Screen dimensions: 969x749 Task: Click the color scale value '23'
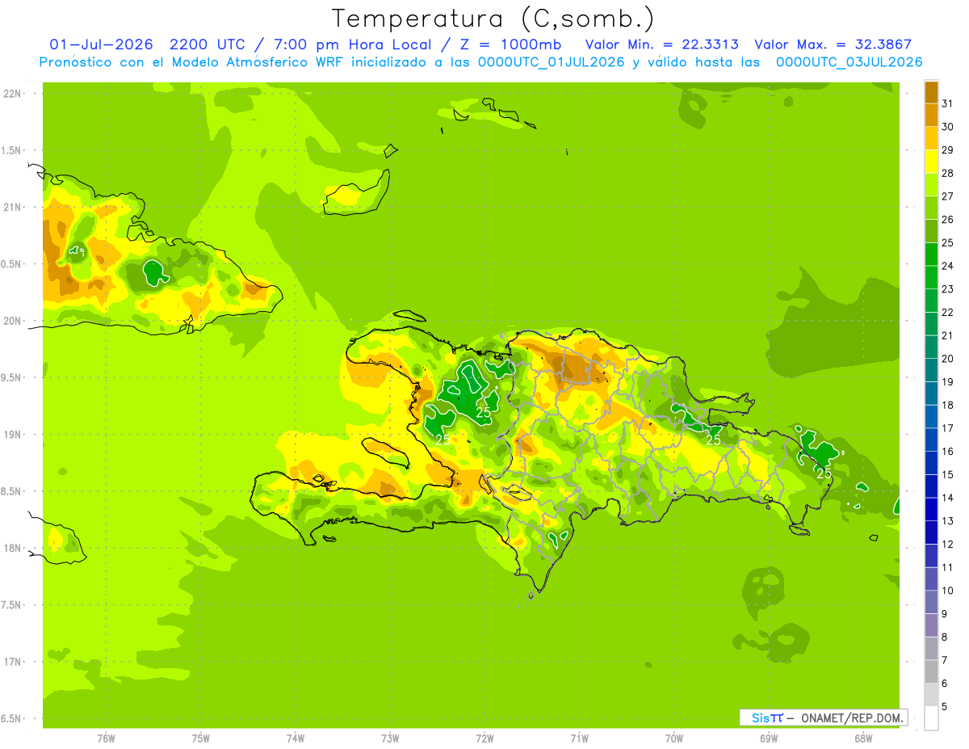click(x=948, y=288)
